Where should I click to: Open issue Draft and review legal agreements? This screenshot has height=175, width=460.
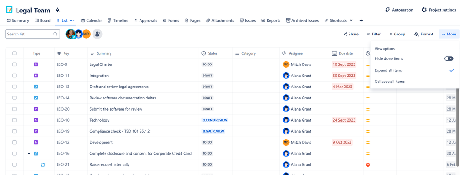coord(119,87)
